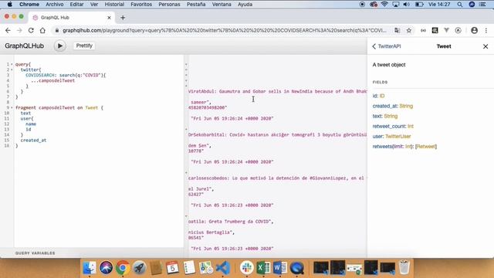Open Chrome from the Dock

point(123,268)
